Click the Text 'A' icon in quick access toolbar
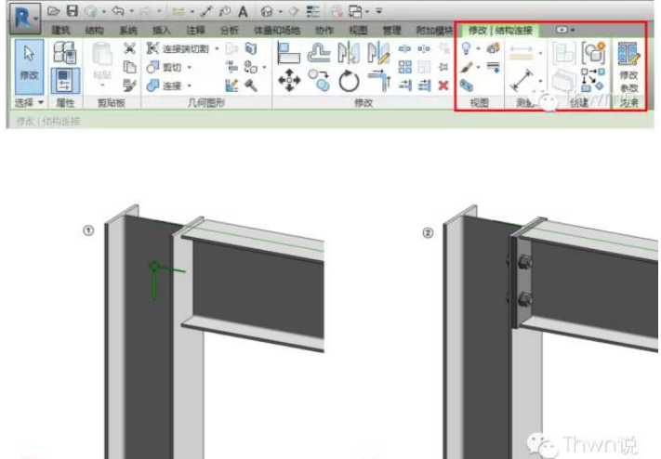The image size is (661, 459). click(243, 12)
